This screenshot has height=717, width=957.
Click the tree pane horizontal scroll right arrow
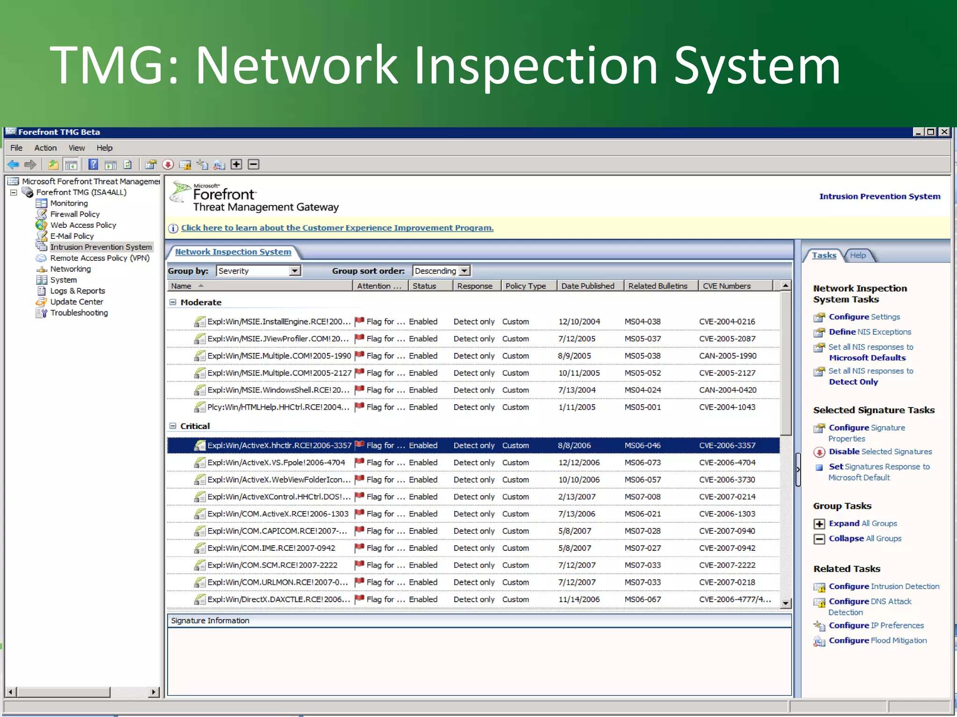pos(153,692)
